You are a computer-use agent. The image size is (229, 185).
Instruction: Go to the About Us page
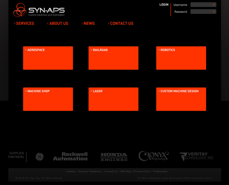pos(59,24)
